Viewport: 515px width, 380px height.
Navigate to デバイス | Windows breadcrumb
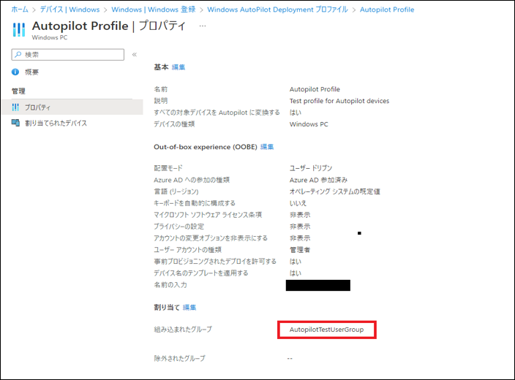[69, 9]
